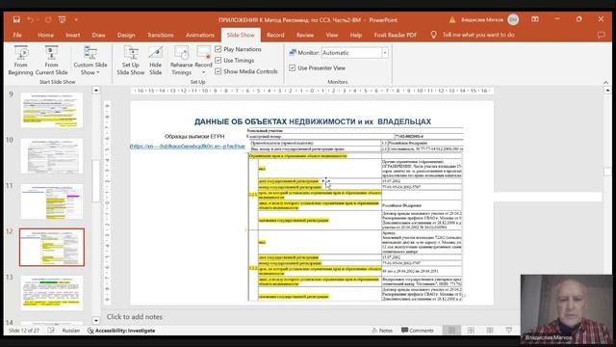Open comments pane icon in ribbon corner
This screenshot has height=347, width=616.
click(601, 35)
